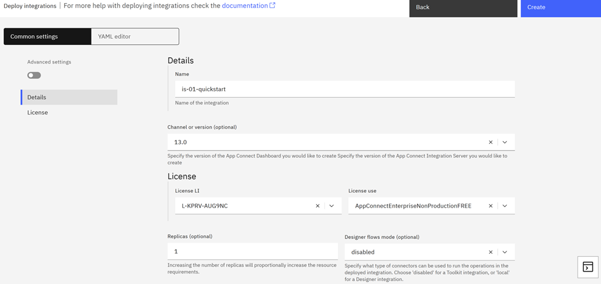Click the 'Advanced settings' label
The height and width of the screenshot is (284, 601).
49,62
